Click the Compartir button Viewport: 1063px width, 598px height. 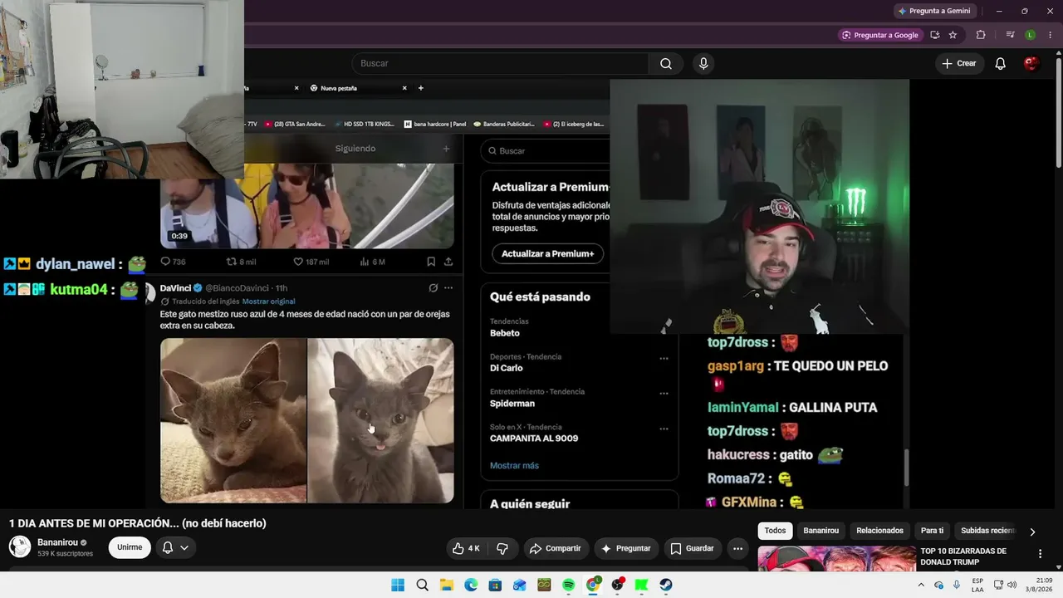point(556,548)
